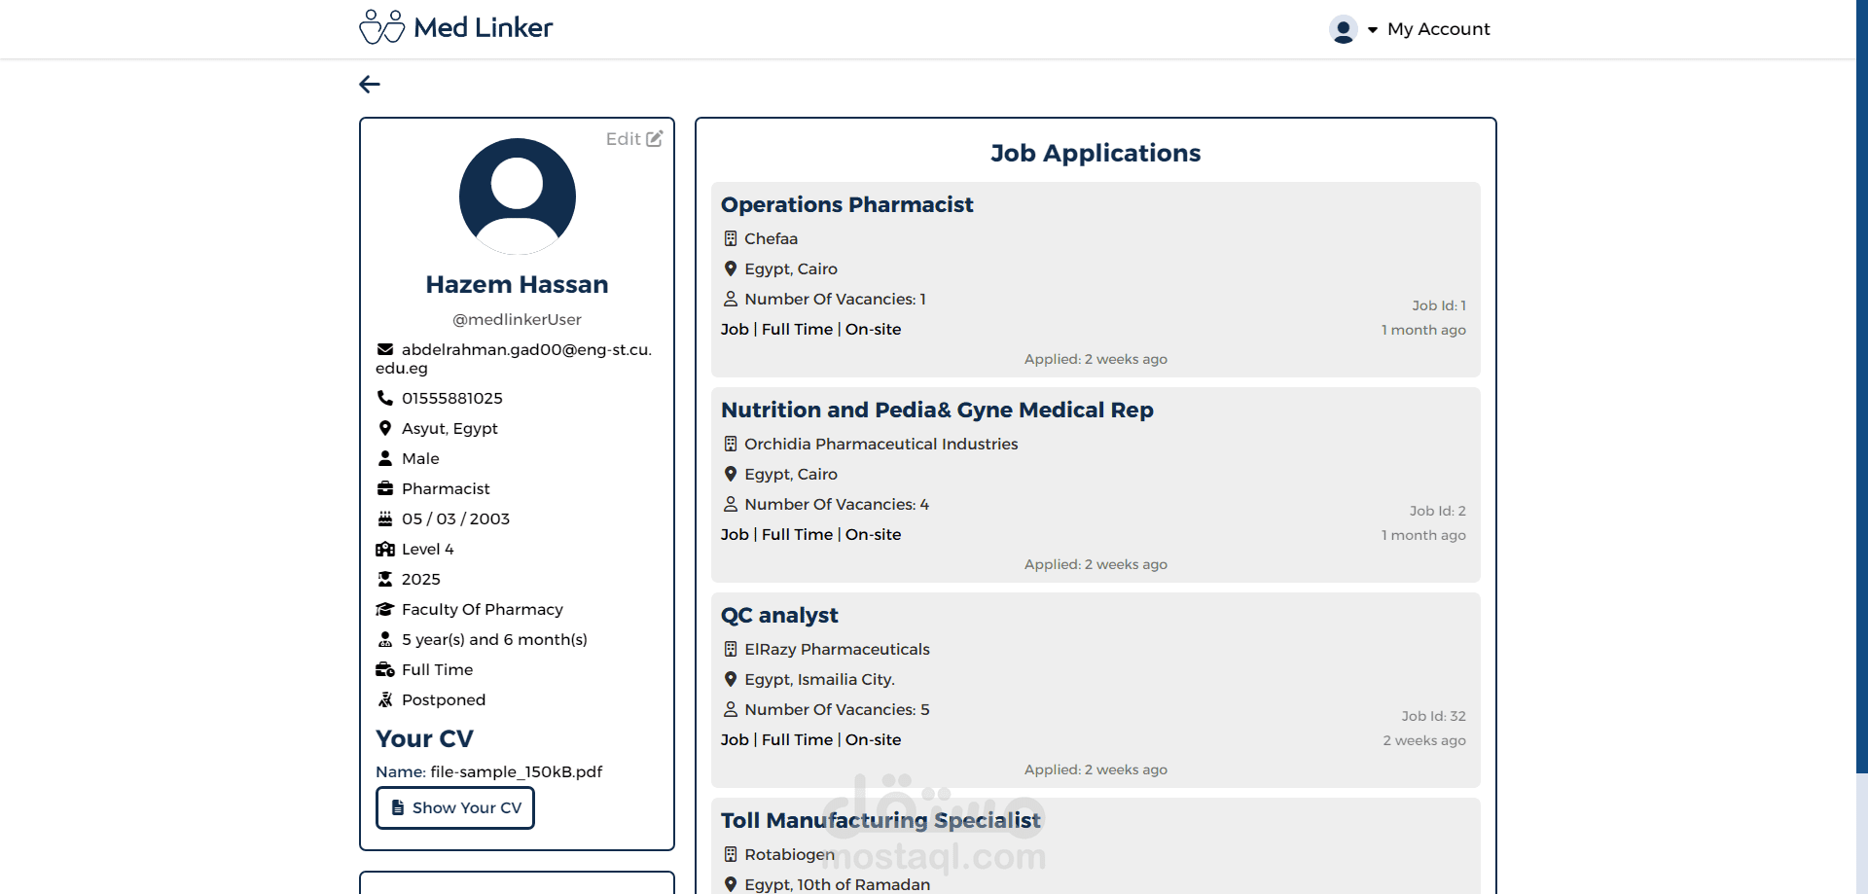Click the Orchidia Pharmaceutical Industries company name
Image resolution: width=1868 pixels, height=894 pixels.
pyautogui.click(x=881, y=444)
